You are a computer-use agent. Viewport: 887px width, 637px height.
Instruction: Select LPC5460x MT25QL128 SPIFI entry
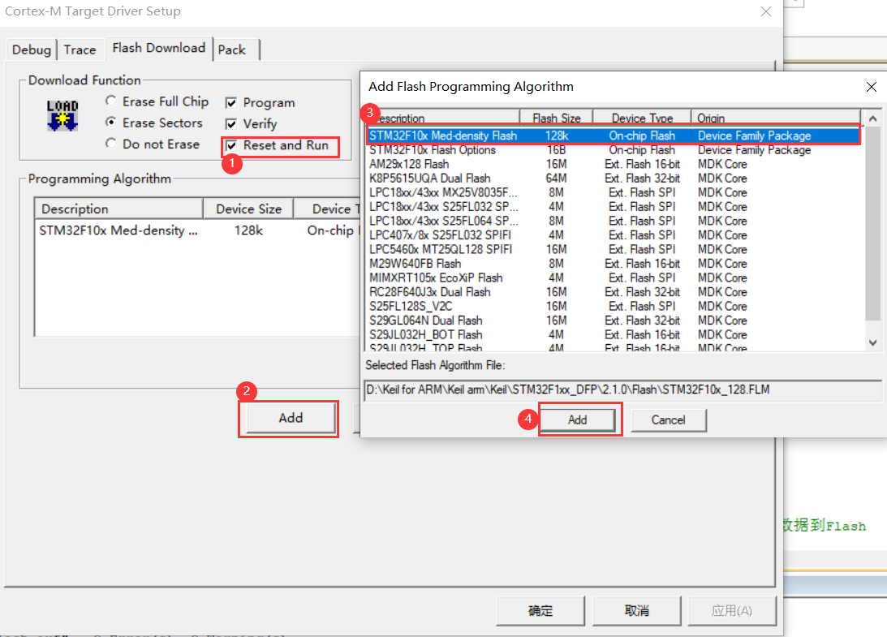tap(613, 249)
